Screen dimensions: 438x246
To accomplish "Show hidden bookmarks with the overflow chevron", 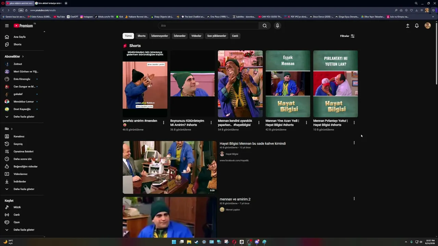I will [x=433, y=17].
